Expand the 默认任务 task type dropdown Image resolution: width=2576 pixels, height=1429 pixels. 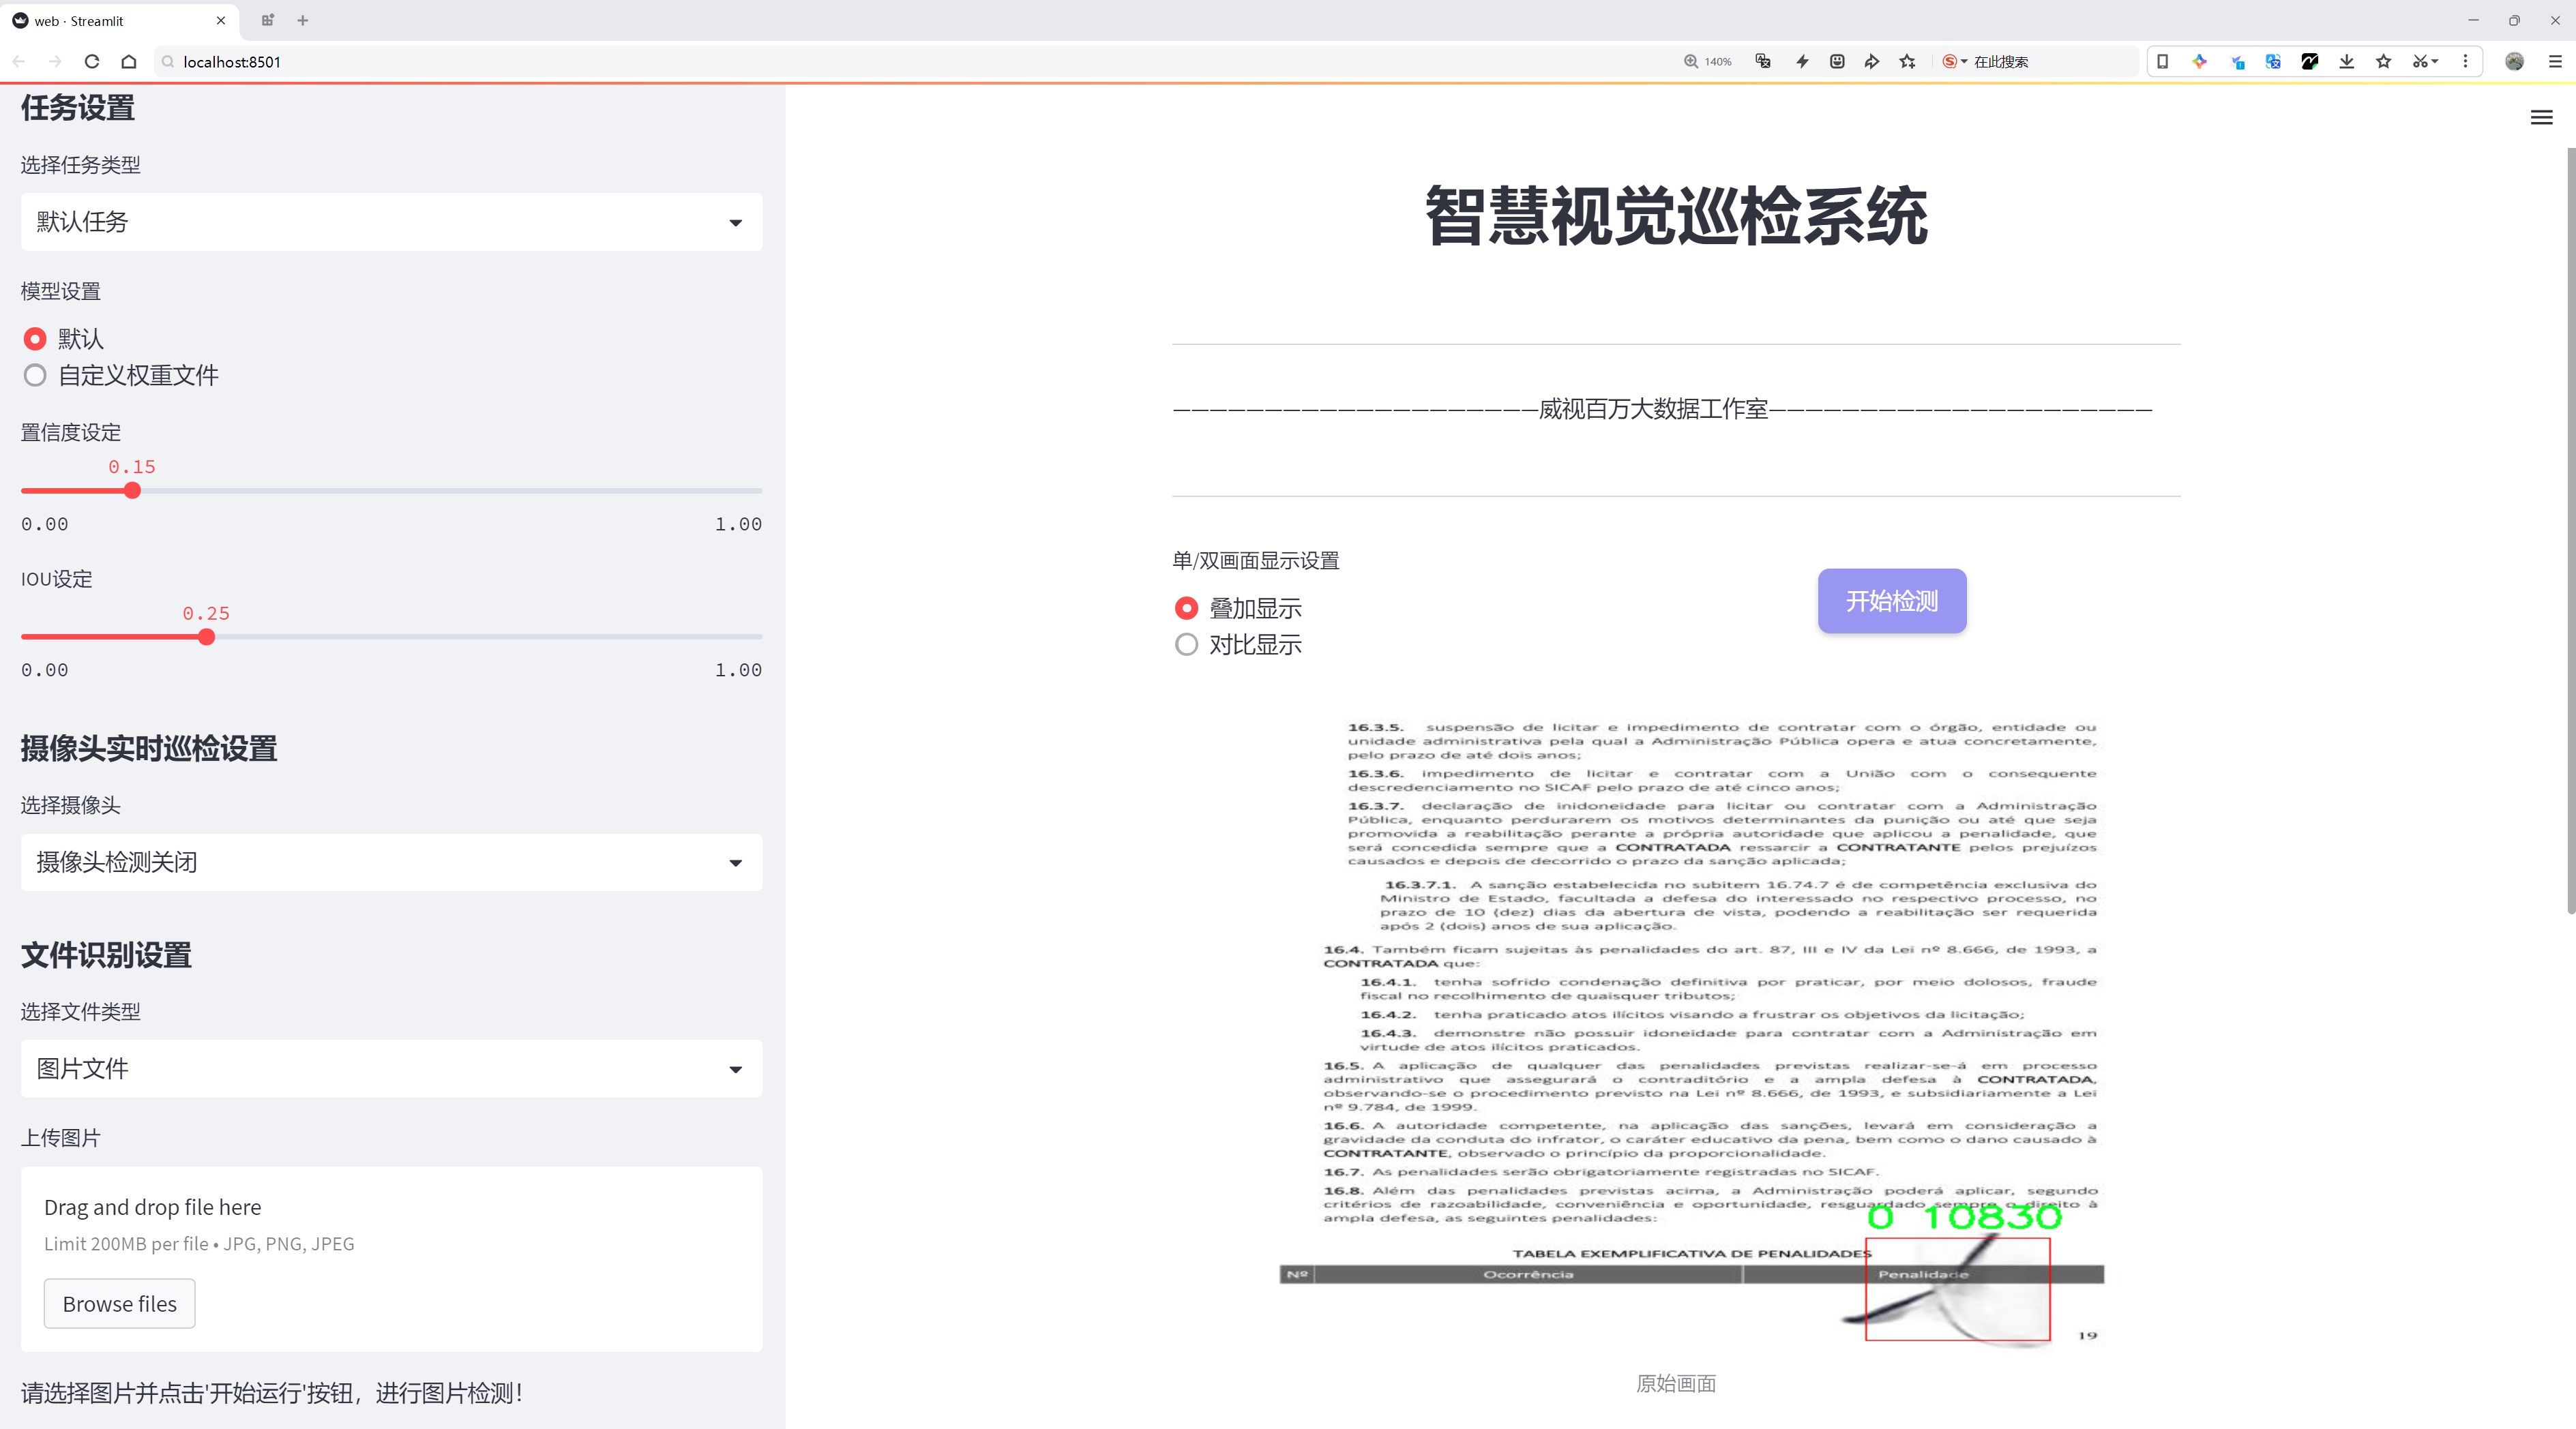391,222
